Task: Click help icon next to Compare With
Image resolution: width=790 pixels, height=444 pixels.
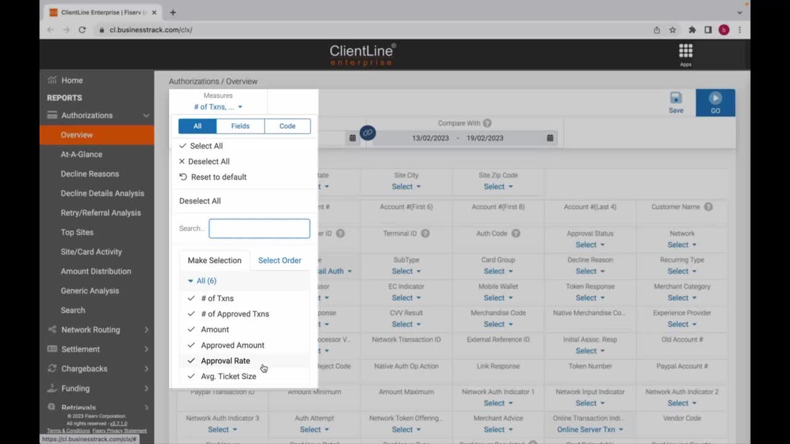Action: coord(487,123)
